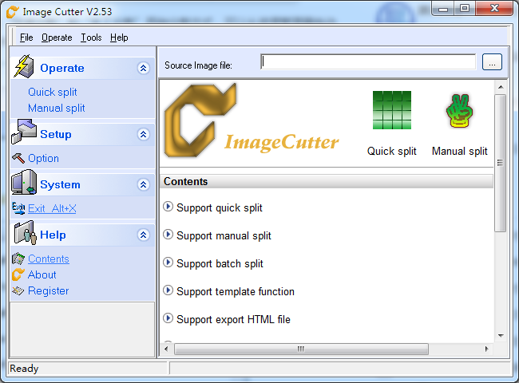Click the Ready status bar text
Screen dimensions: 519x383
(24, 369)
